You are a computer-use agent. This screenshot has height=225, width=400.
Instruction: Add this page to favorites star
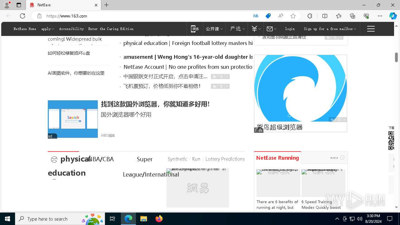(293, 16)
